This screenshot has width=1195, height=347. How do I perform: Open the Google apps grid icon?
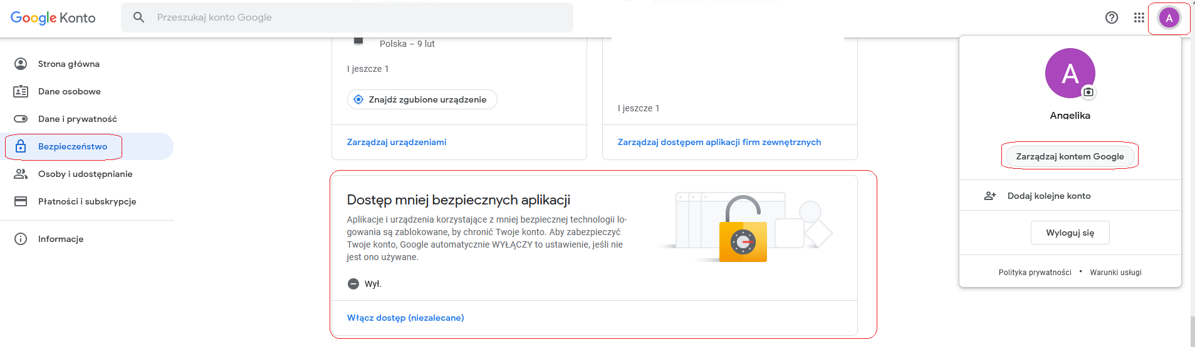[x=1139, y=18]
